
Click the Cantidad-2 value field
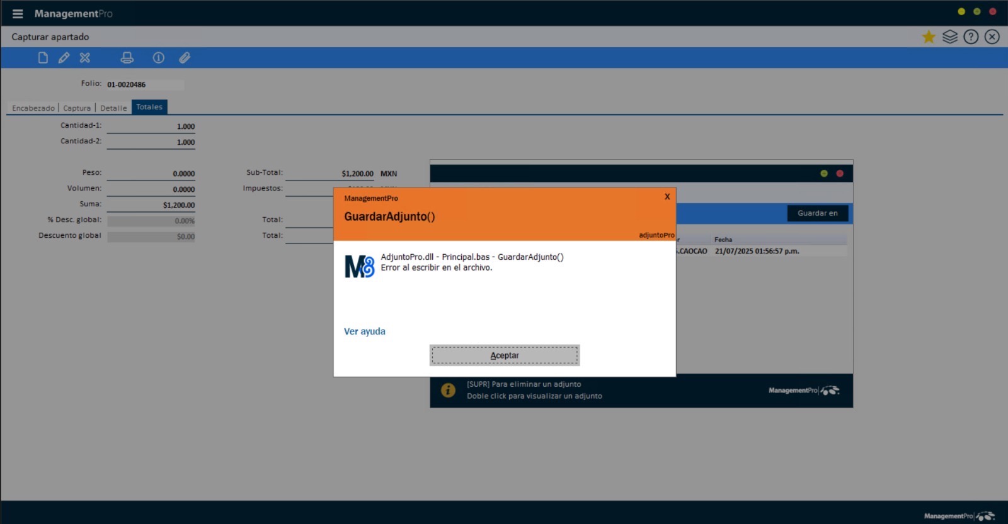151,142
